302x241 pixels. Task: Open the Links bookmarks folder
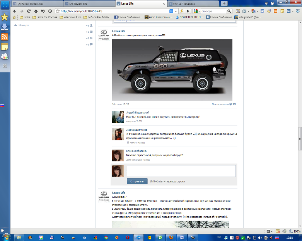tap(25, 17)
